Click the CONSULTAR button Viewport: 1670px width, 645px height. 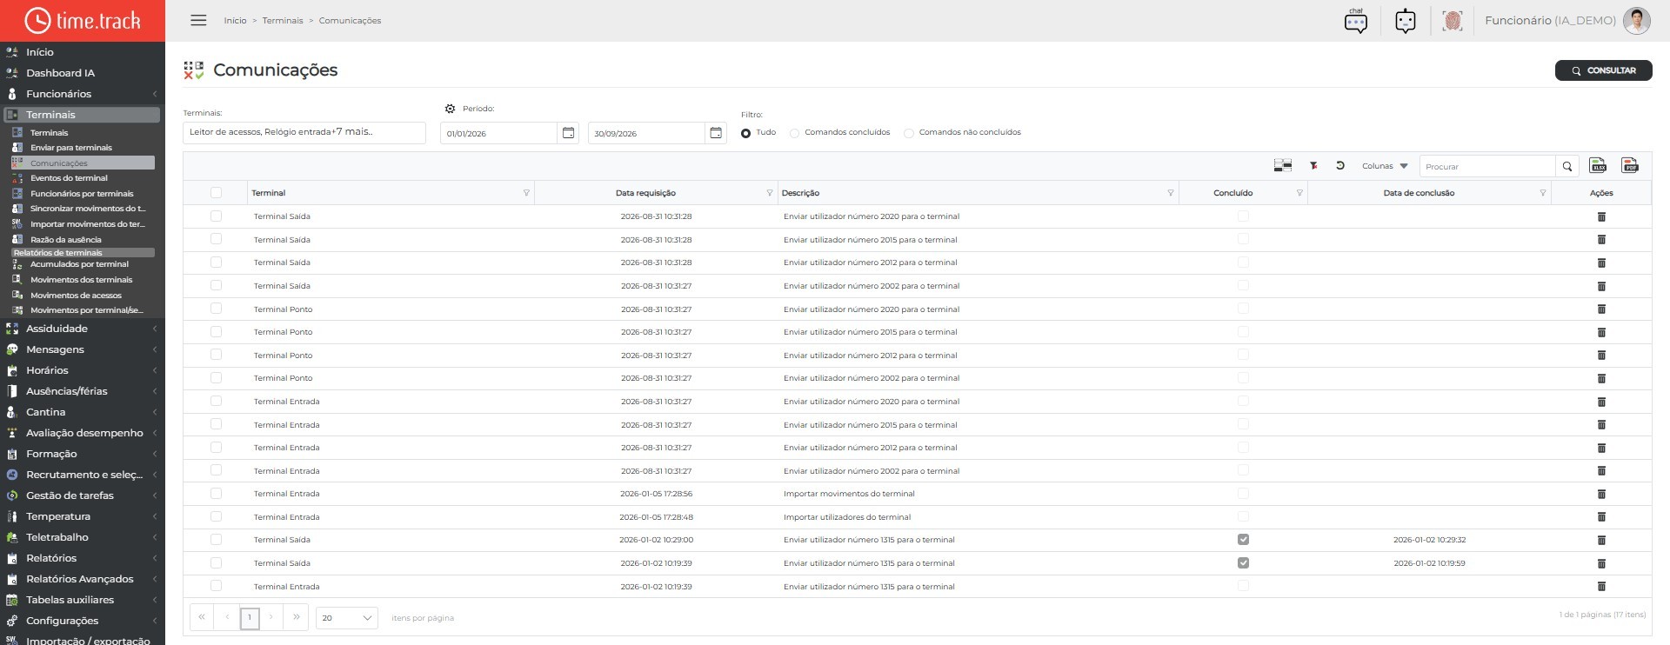click(1603, 70)
